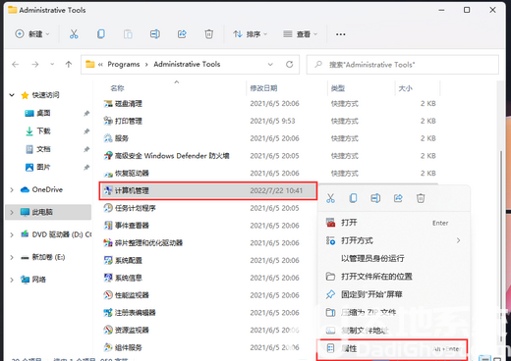Select 图片 in the navigation pane
The image size is (511, 361).
(43, 167)
